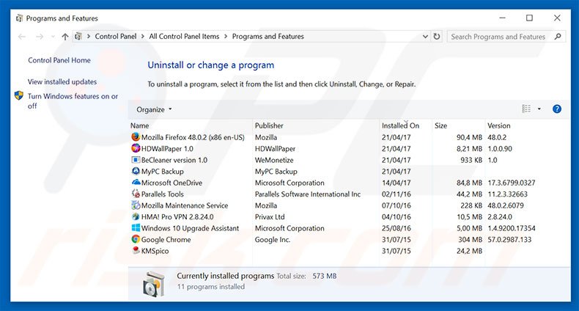579x311 pixels.
Task: Click the 14/04/17 installed date
Action: coord(396,183)
